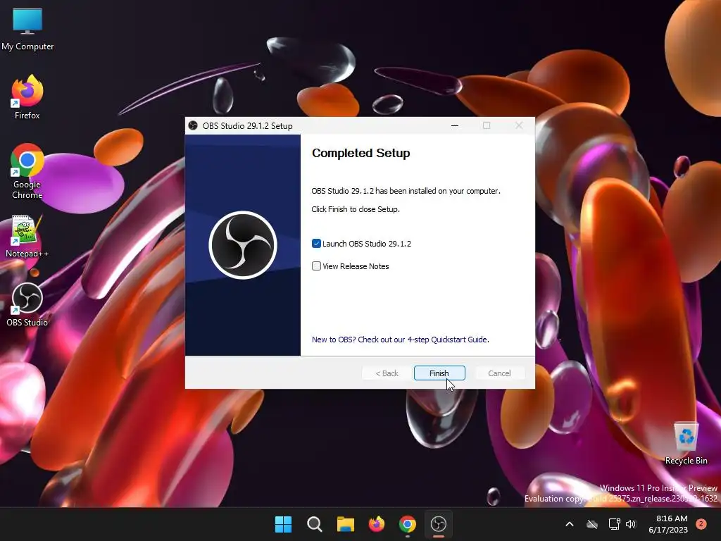Uncheck Launch OBS Studio 29.1.2
721x541 pixels.
click(x=316, y=243)
